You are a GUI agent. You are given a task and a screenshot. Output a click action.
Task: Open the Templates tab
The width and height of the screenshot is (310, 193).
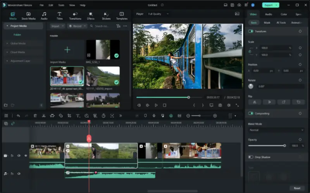pyautogui.click(x=122, y=16)
